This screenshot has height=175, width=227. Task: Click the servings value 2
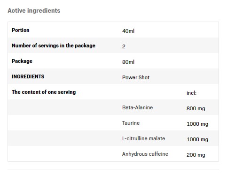click(124, 46)
